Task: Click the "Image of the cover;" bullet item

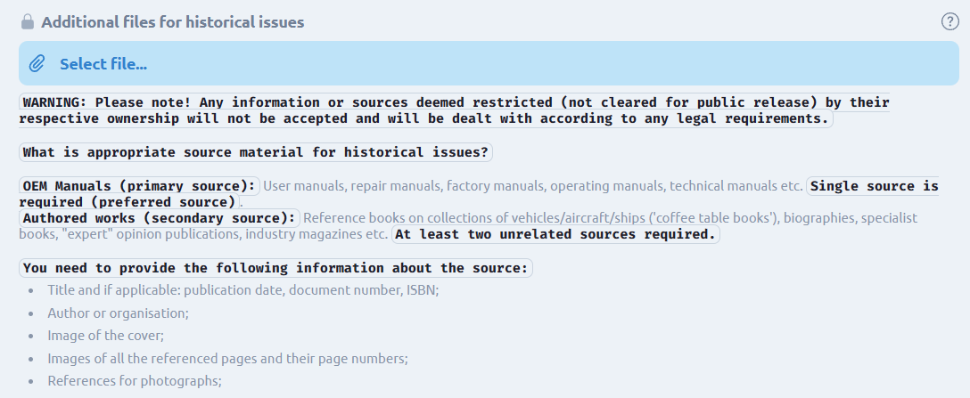Action: point(105,336)
